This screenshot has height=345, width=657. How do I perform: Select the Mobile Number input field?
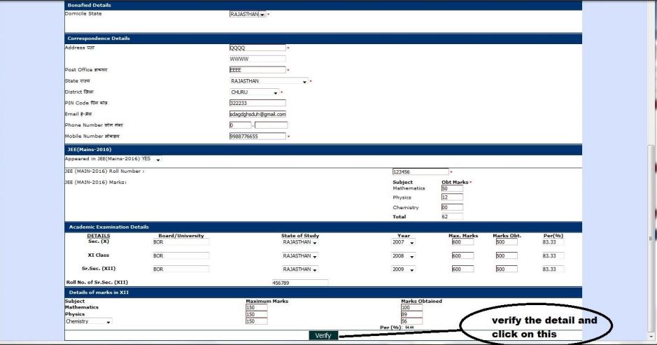coord(257,136)
